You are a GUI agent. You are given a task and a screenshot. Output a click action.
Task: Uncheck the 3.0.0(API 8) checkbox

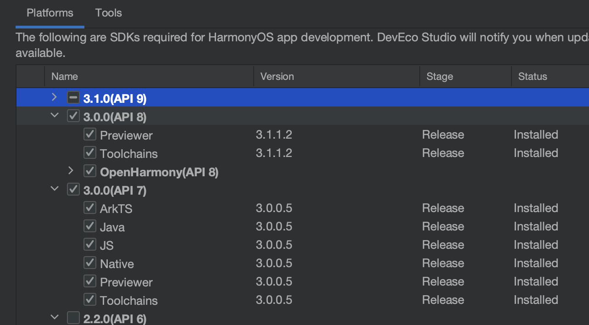pos(73,116)
